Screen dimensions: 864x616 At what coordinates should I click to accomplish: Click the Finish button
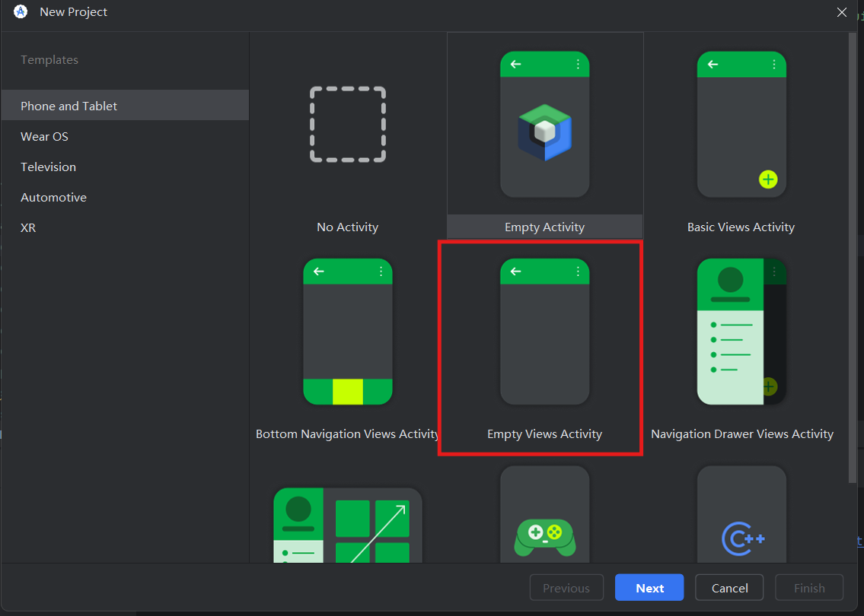pyautogui.click(x=809, y=588)
